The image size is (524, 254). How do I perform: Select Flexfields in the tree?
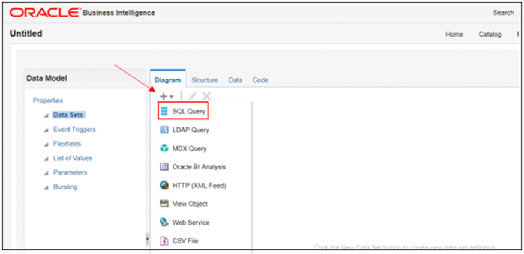[67, 144]
